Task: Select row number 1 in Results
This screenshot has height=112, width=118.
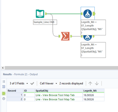Action: point(15,95)
